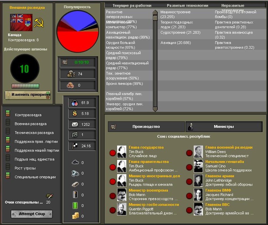Toggle Техническая разведка priority indicator
The width and height of the screenshot is (268, 225).
[x=8, y=131]
